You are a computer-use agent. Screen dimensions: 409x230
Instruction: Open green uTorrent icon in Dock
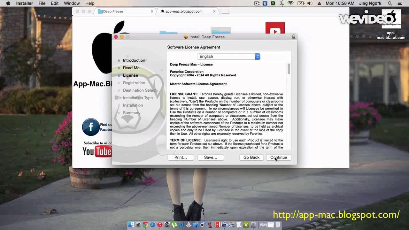pyautogui.click(x=174, y=225)
